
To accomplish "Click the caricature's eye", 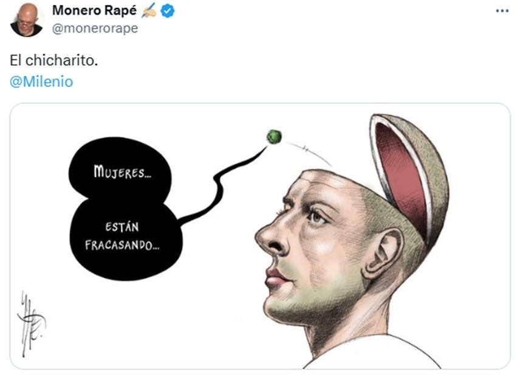I will [316, 217].
